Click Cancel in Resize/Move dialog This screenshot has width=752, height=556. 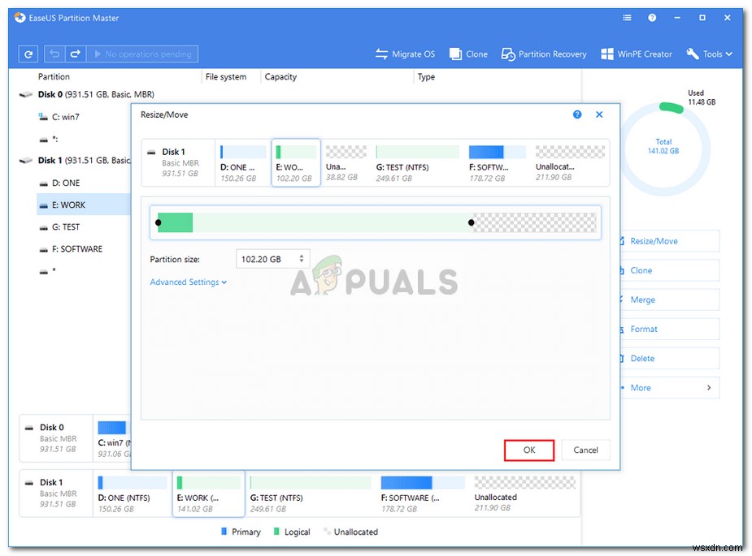[x=585, y=450]
